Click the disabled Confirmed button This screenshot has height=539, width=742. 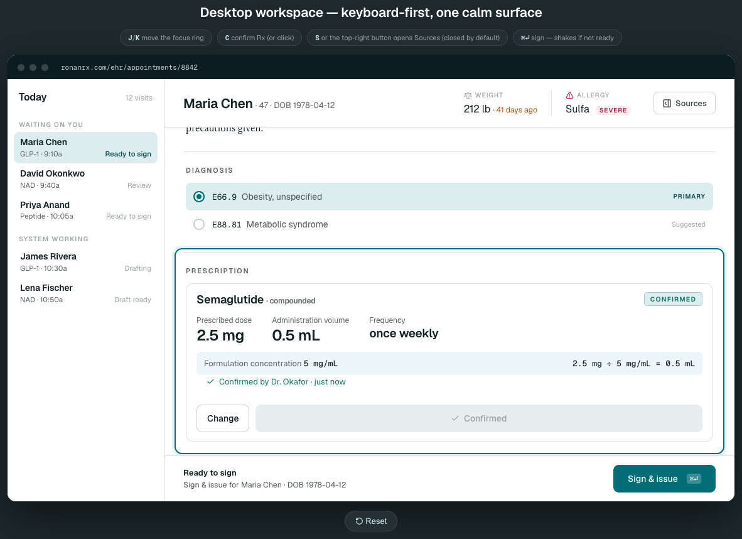point(479,418)
